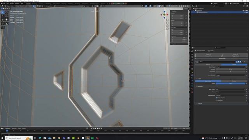249x140 pixels.
Task: Adjust the Segments field
Action: [x=231, y=72]
